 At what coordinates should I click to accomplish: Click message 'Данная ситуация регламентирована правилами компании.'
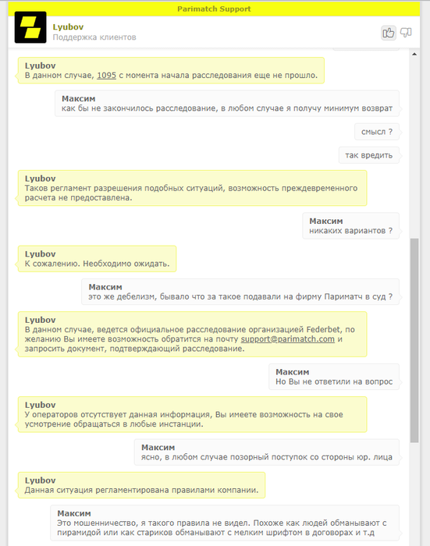(141, 485)
